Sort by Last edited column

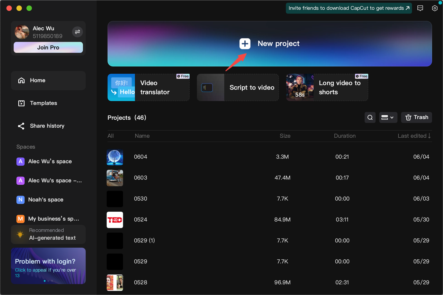[414, 136]
